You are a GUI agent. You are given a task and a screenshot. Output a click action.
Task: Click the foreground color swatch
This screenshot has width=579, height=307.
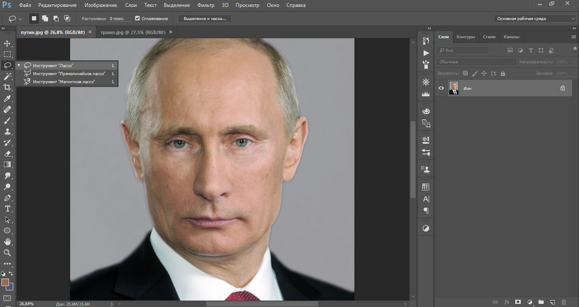pyautogui.click(x=6, y=282)
